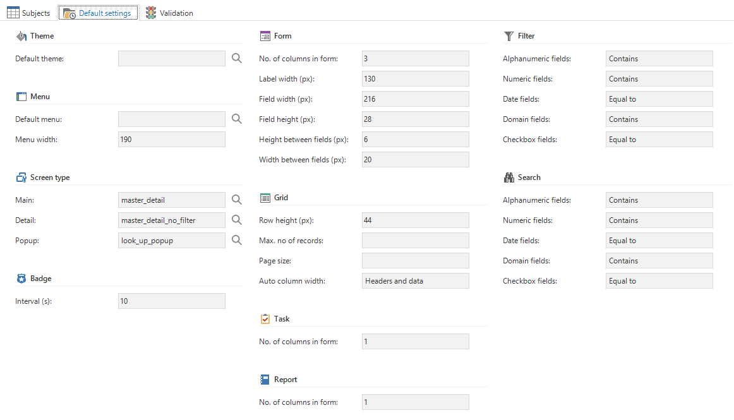
Task: Open Auto column width dropdown
Action: 415,280
